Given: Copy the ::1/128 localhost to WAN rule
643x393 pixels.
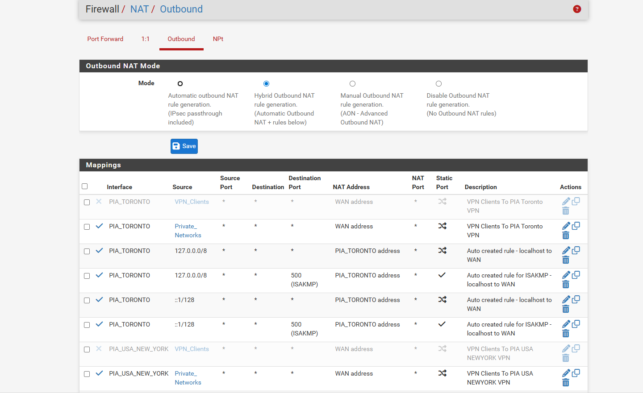Looking at the screenshot, I should click(x=576, y=299).
